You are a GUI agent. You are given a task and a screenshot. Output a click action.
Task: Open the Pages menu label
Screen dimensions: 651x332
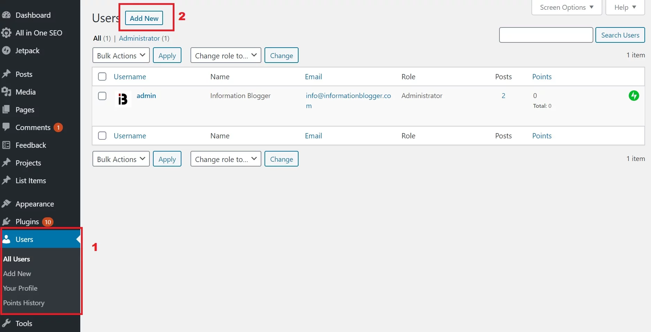tap(25, 110)
